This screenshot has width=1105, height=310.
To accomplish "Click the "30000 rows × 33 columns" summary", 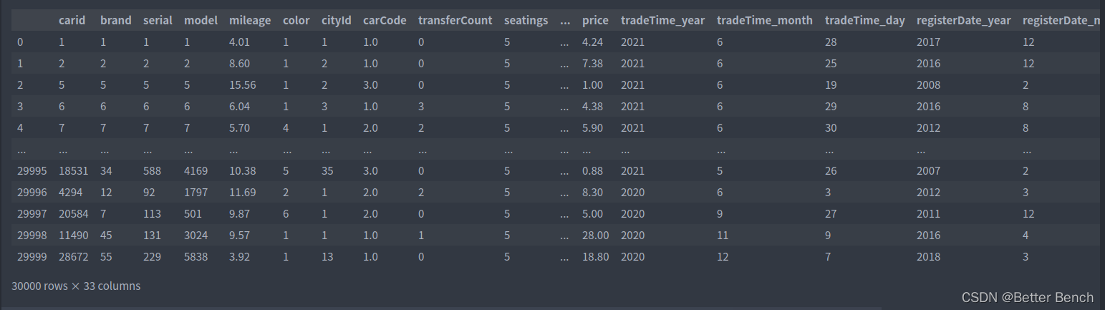I will [x=76, y=286].
